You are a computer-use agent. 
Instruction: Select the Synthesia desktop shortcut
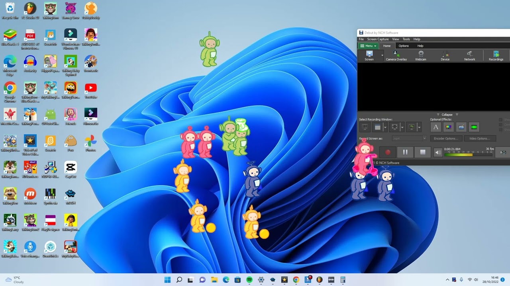click(51, 196)
